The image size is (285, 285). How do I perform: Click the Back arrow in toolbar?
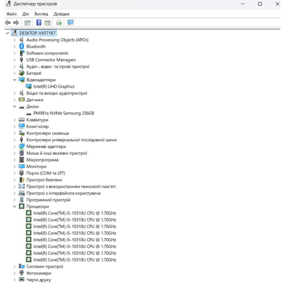tap(8, 22)
